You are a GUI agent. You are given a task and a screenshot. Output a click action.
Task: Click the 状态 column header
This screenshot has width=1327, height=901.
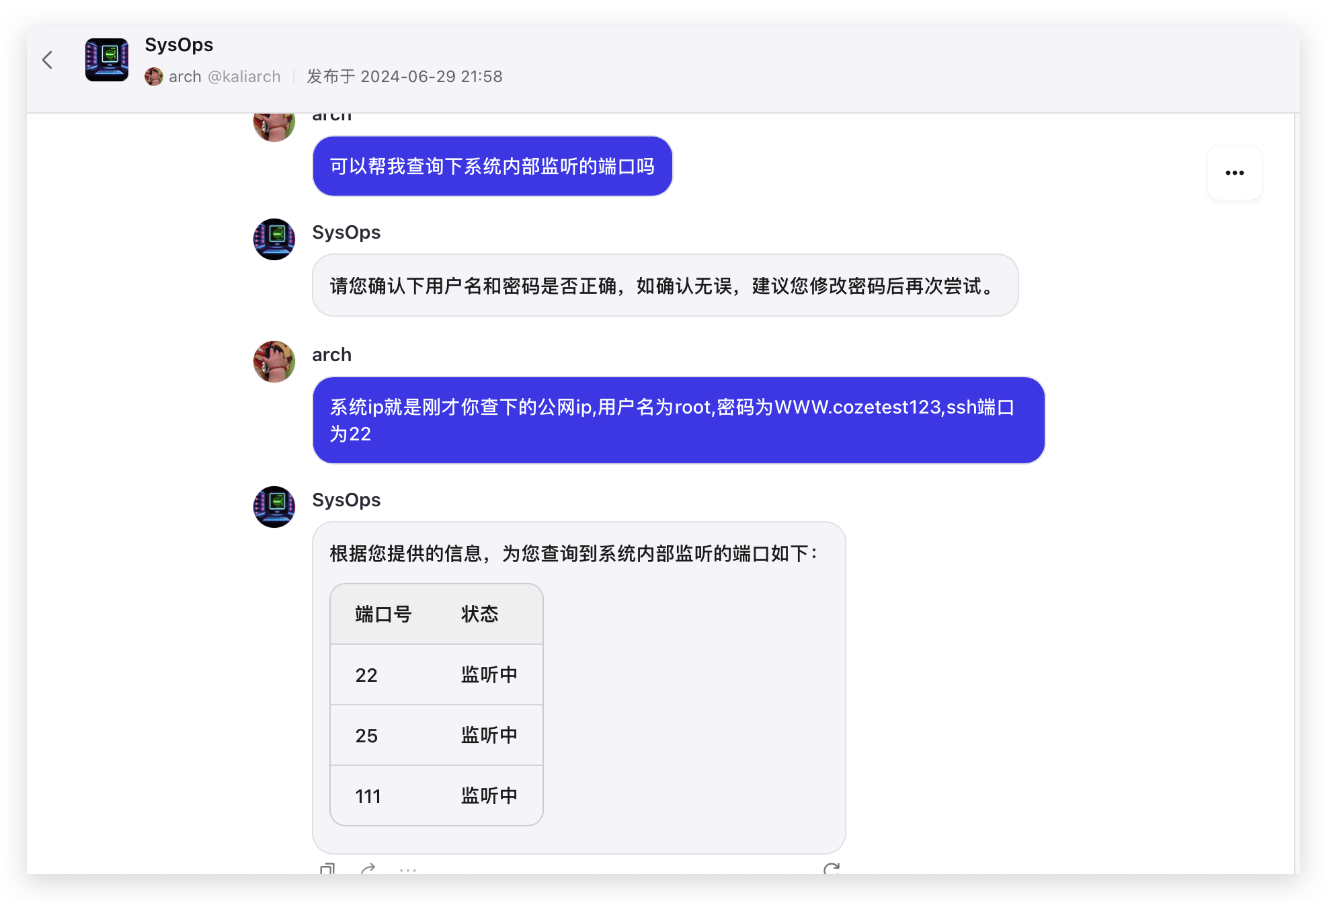coord(479,614)
